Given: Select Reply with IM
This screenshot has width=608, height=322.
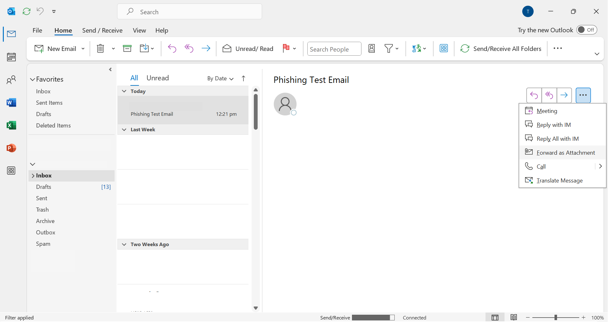Looking at the screenshot, I should click(562, 125).
